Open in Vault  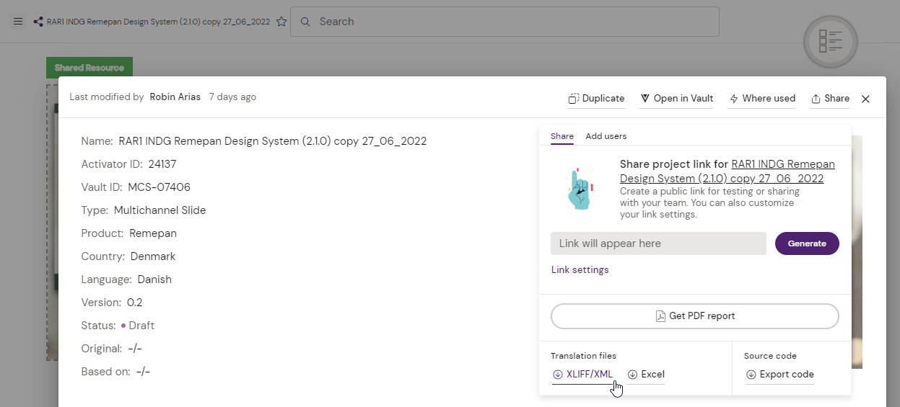click(x=676, y=99)
